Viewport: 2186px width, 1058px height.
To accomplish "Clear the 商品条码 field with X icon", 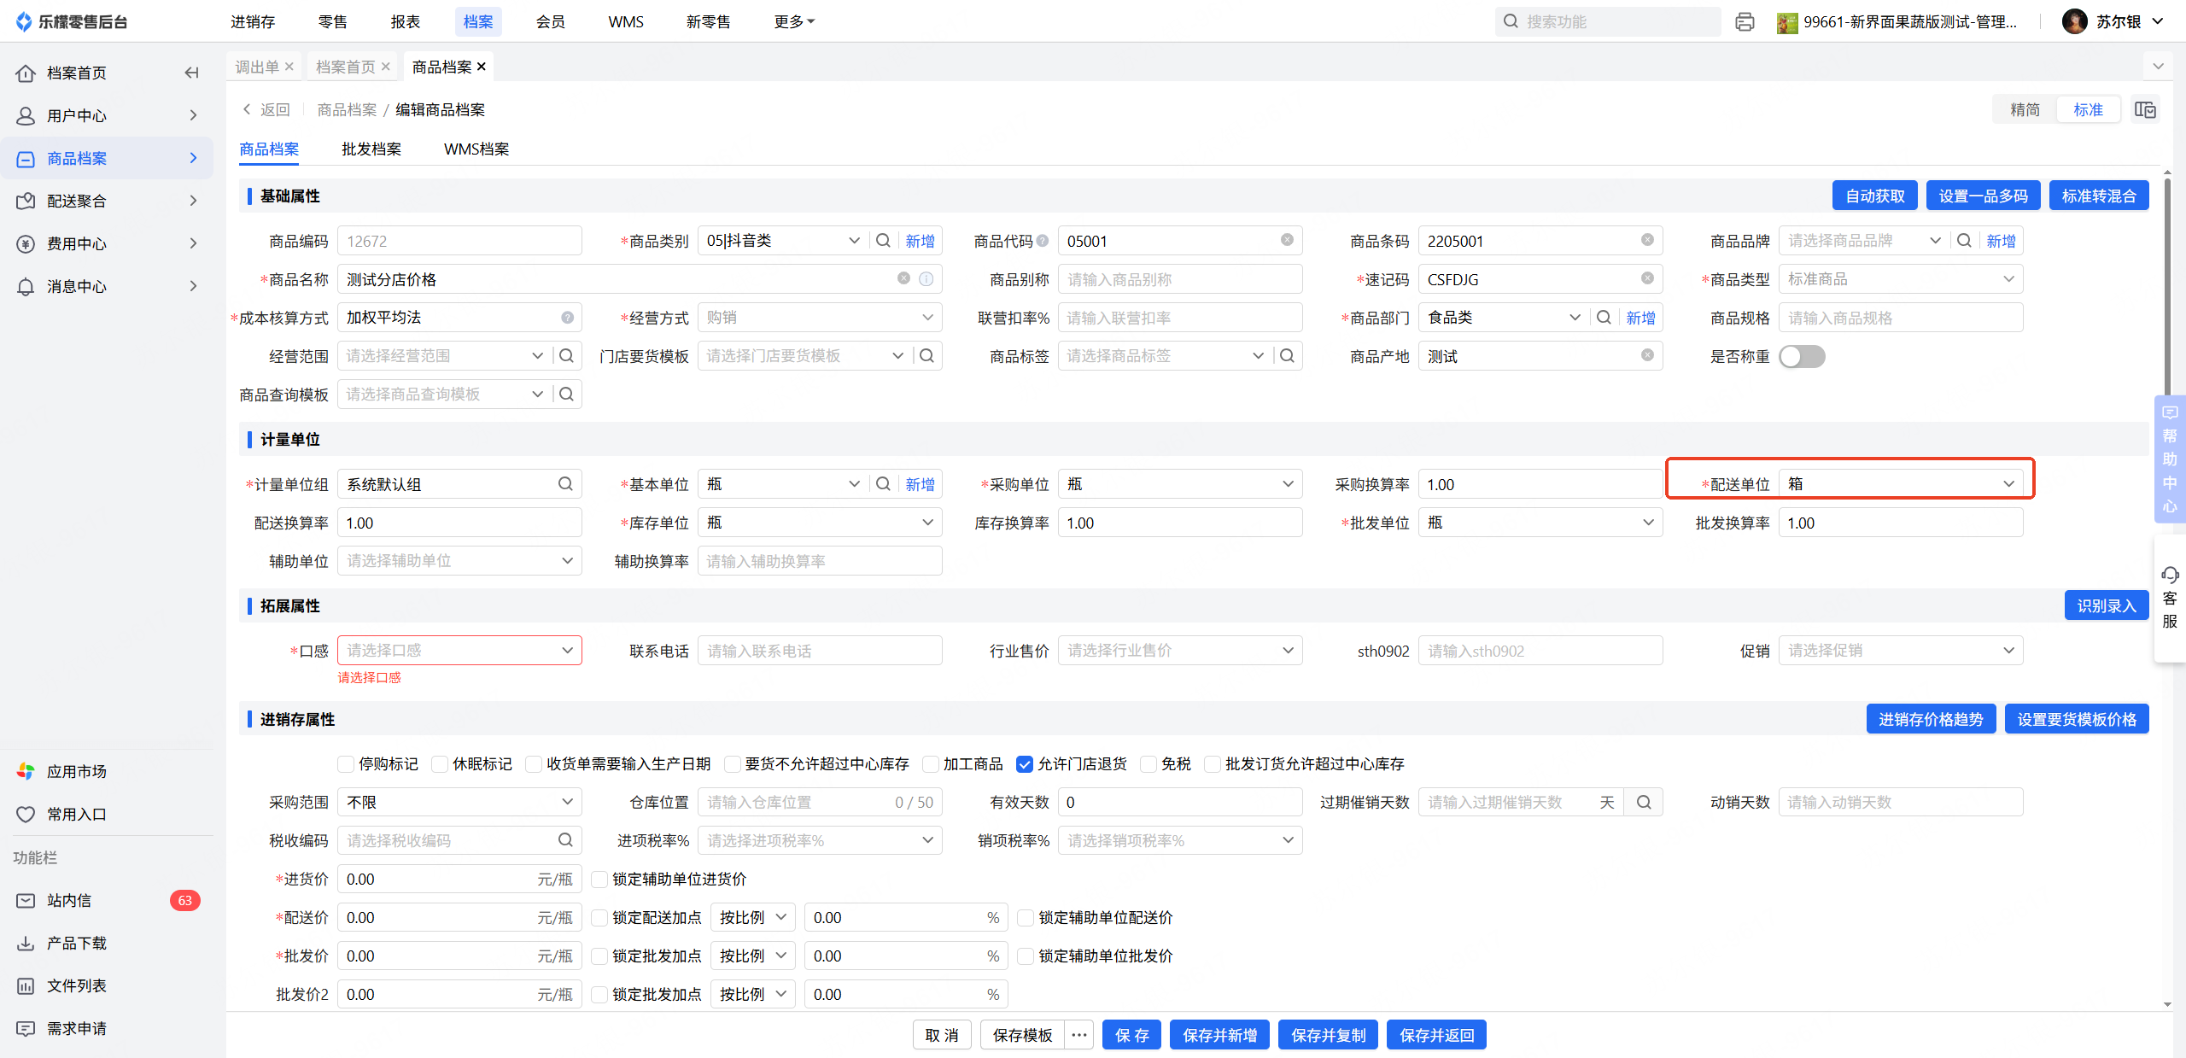I will (x=1647, y=241).
